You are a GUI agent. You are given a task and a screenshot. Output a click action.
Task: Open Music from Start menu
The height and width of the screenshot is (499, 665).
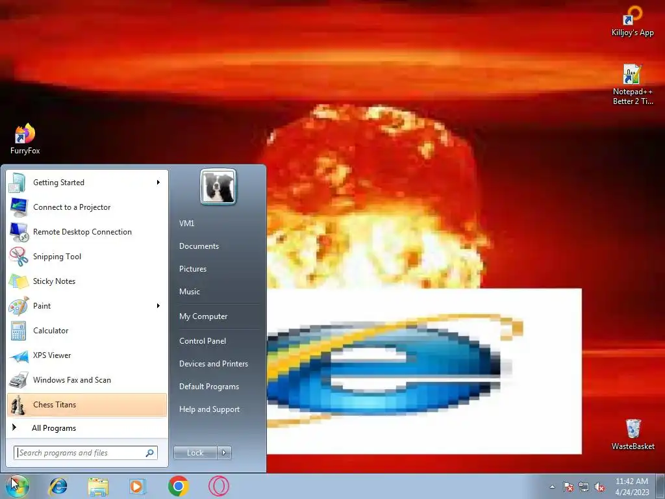point(189,292)
